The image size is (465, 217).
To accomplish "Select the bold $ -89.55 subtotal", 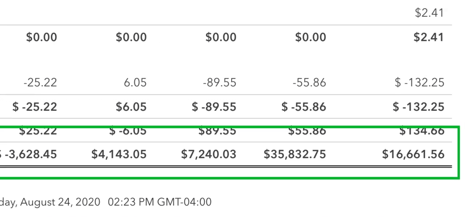I will tap(214, 107).
